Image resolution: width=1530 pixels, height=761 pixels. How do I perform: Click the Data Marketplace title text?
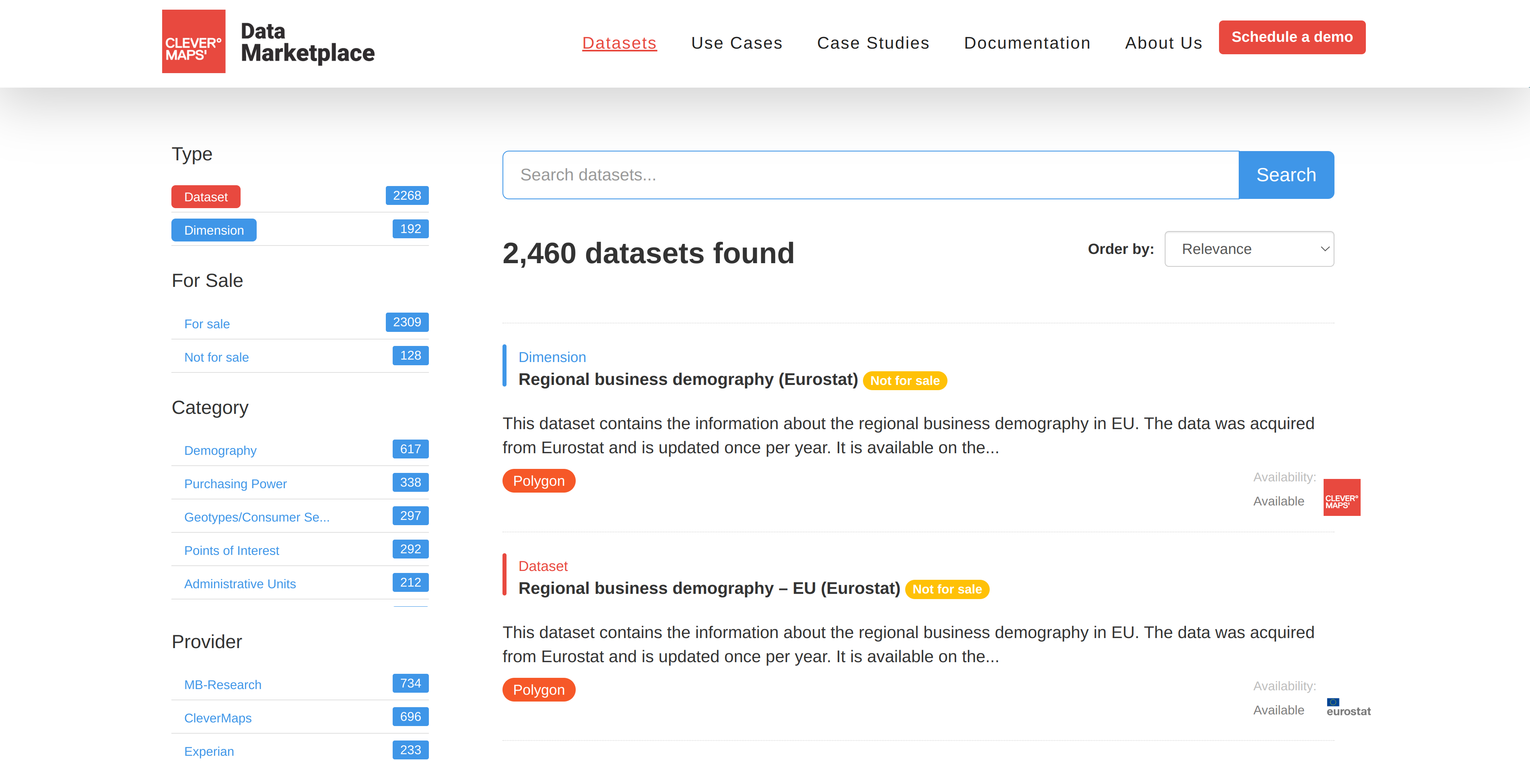[x=307, y=42]
